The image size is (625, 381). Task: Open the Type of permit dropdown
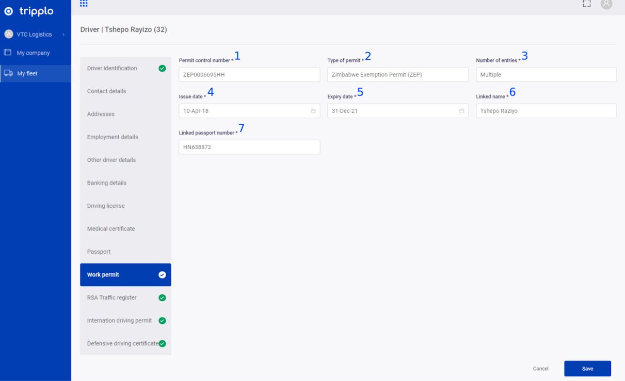point(397,75)
